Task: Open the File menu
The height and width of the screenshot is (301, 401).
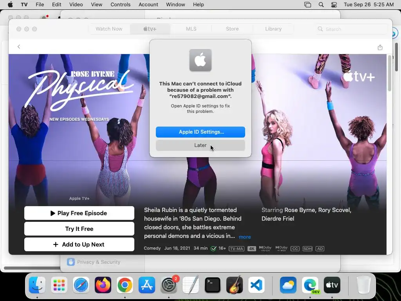Action: pos(40,5)
